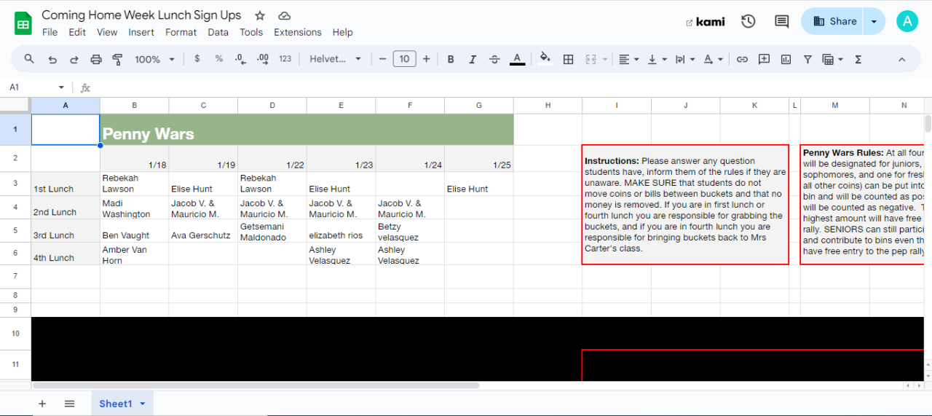Open the Google account avatar
This screenshot has width=932, height=416.
click(x=907, y=21)
